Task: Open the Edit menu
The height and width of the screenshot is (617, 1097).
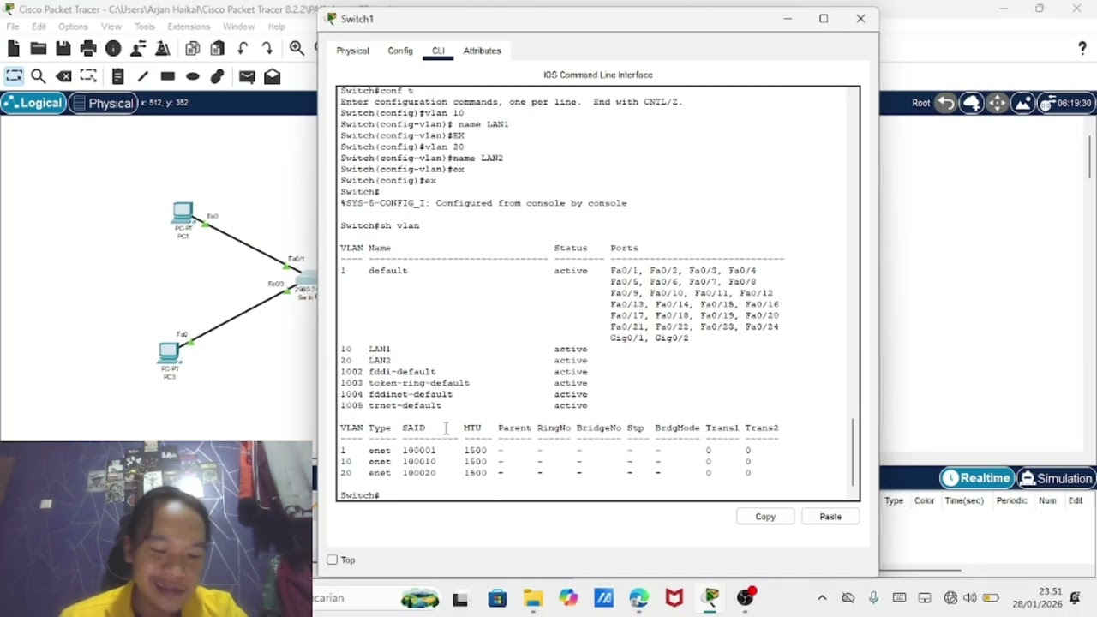Action: pos(39,27)
